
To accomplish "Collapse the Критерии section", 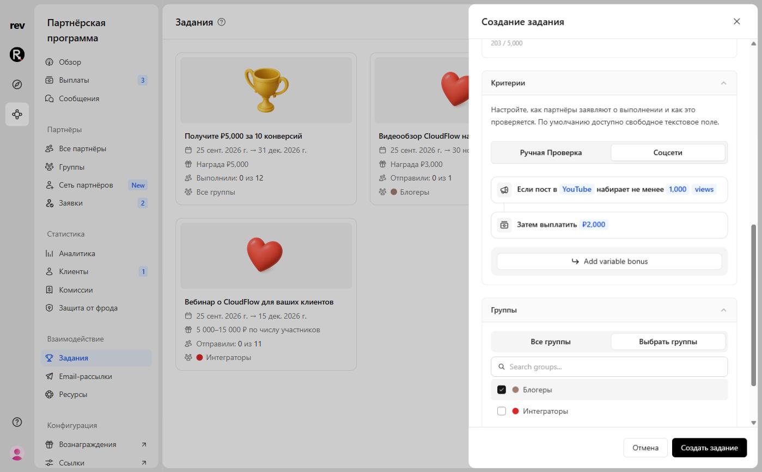I will [x=723, y=83].
